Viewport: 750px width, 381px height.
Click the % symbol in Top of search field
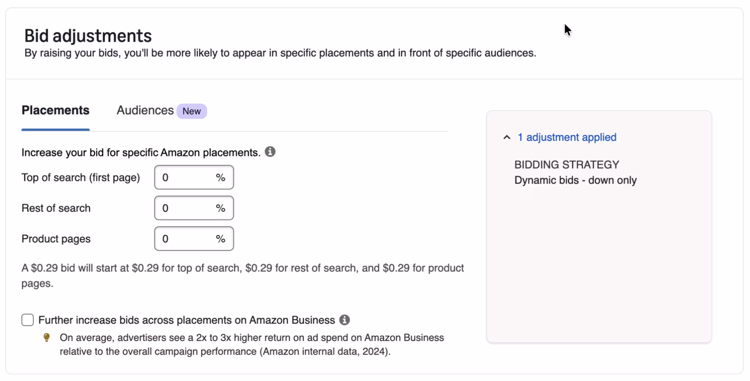pos(220,178)
